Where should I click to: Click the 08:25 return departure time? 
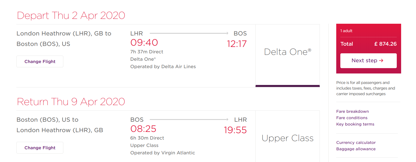point(143,129)
